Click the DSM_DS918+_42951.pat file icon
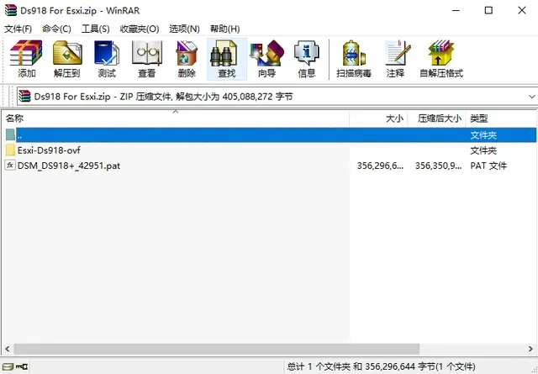This screenshot has width=538, height=374. [x=10, y=166]
